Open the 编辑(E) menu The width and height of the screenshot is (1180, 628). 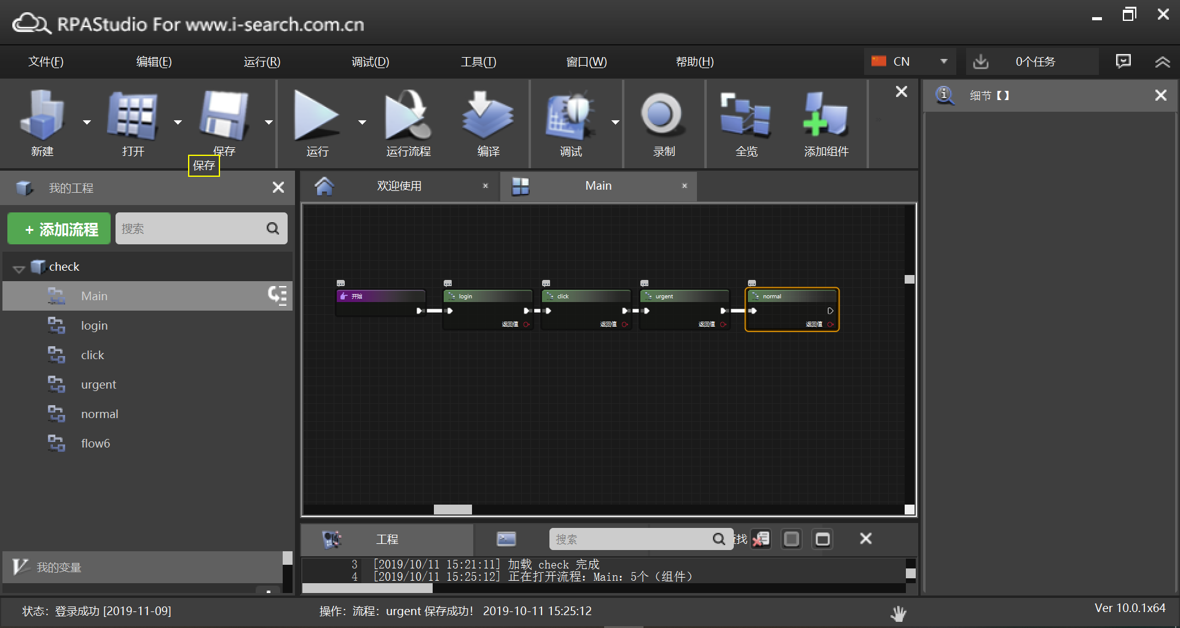point(154,61)
